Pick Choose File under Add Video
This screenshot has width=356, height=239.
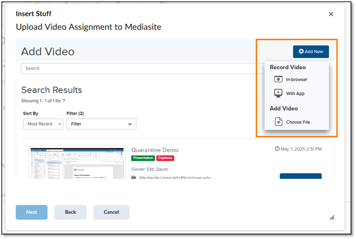tap(298, 122)
